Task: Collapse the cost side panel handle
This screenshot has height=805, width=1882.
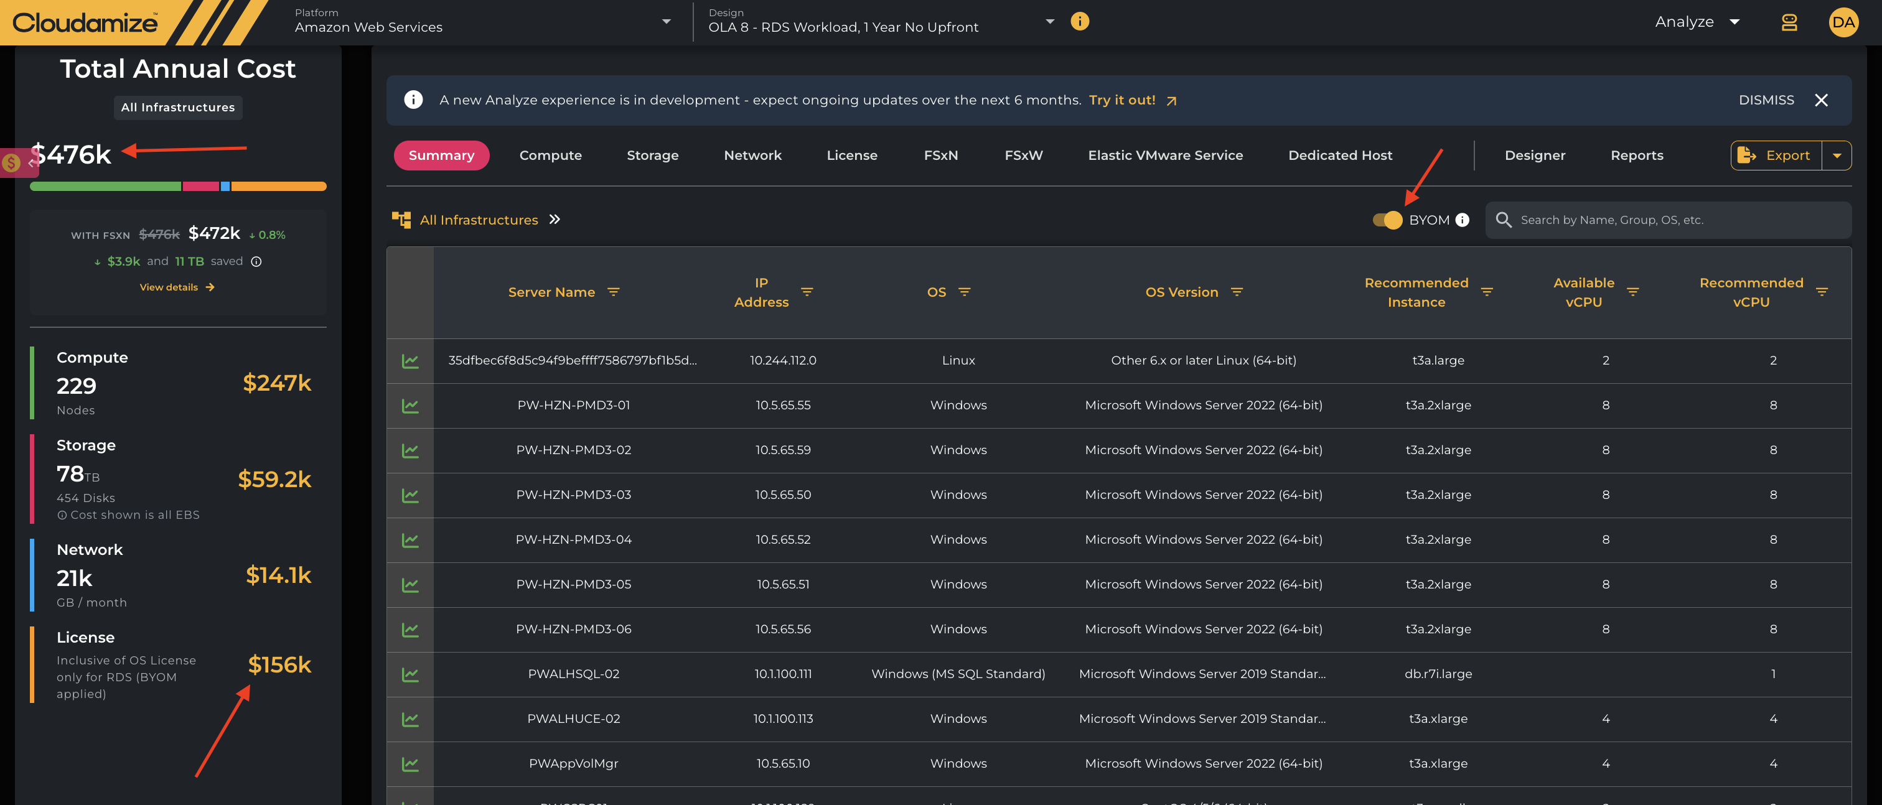Action: click(x=19, y=163)
